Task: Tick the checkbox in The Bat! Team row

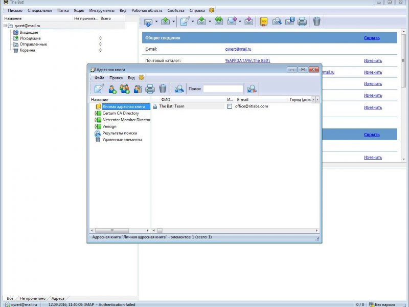Action: click(x=230, y=106)
